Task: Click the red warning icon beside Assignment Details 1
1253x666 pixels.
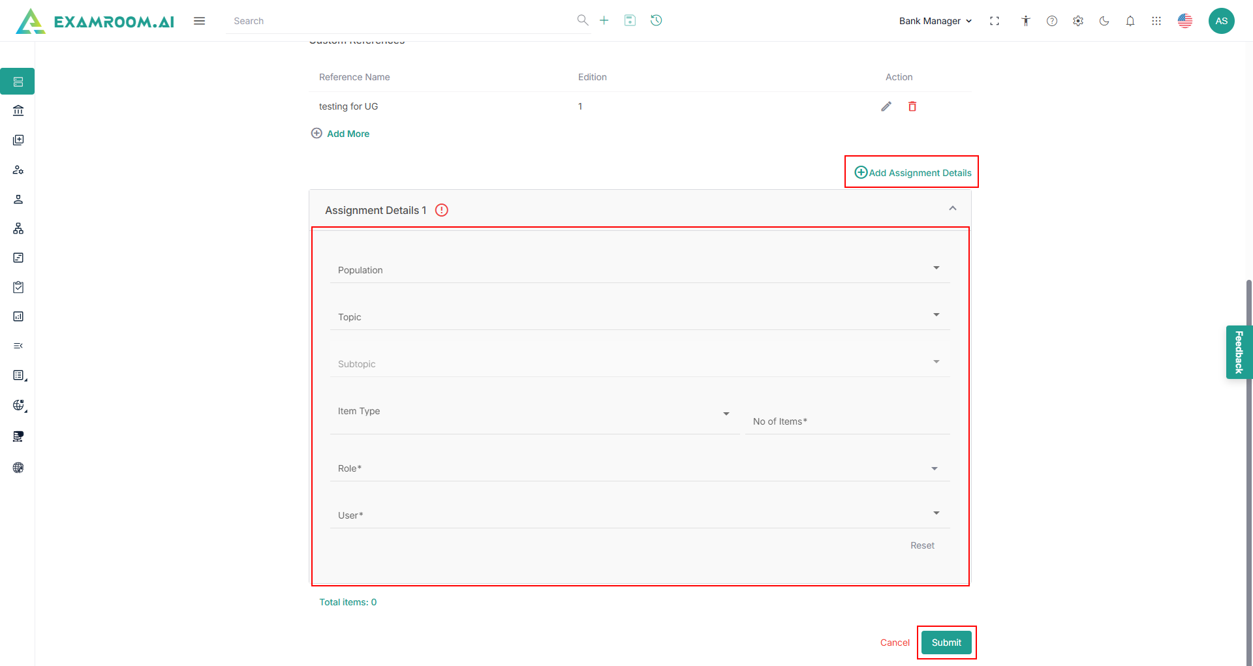Action: coord(442,210)
